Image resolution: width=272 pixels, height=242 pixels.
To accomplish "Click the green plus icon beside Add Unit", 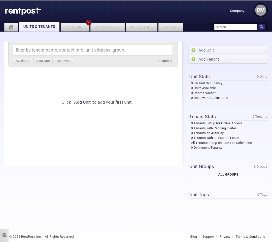I will coord(193,50).
